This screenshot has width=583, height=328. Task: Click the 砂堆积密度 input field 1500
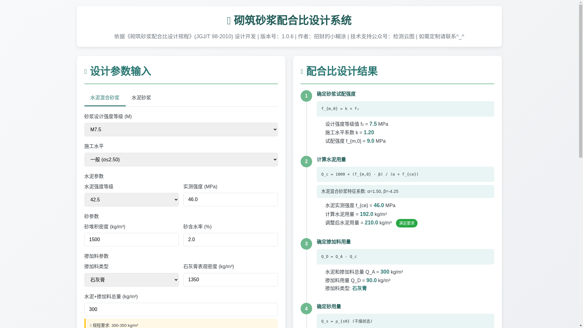tap(131, 240)
